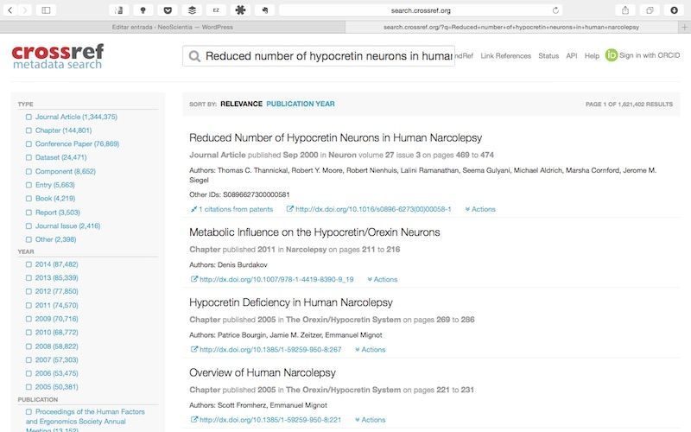Check the Conference Paper filter checkbox
This screenshot has width=691, height=432.
click(x=29, y=143)
